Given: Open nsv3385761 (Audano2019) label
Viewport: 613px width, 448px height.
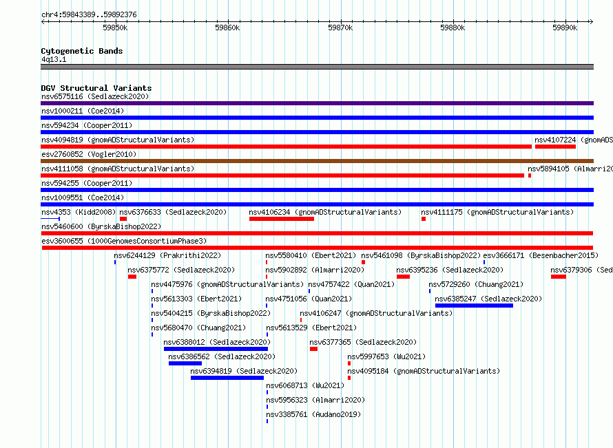Looking at the screenshot, I should 313,414.
